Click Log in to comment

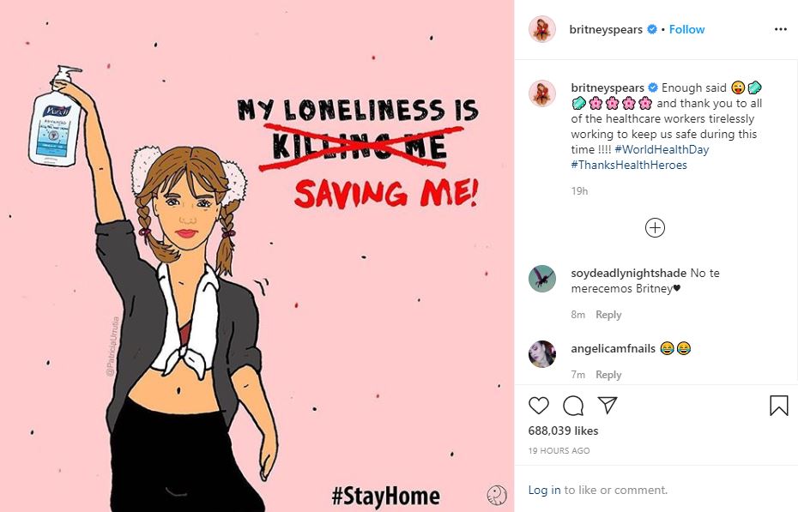click(544, 490)
